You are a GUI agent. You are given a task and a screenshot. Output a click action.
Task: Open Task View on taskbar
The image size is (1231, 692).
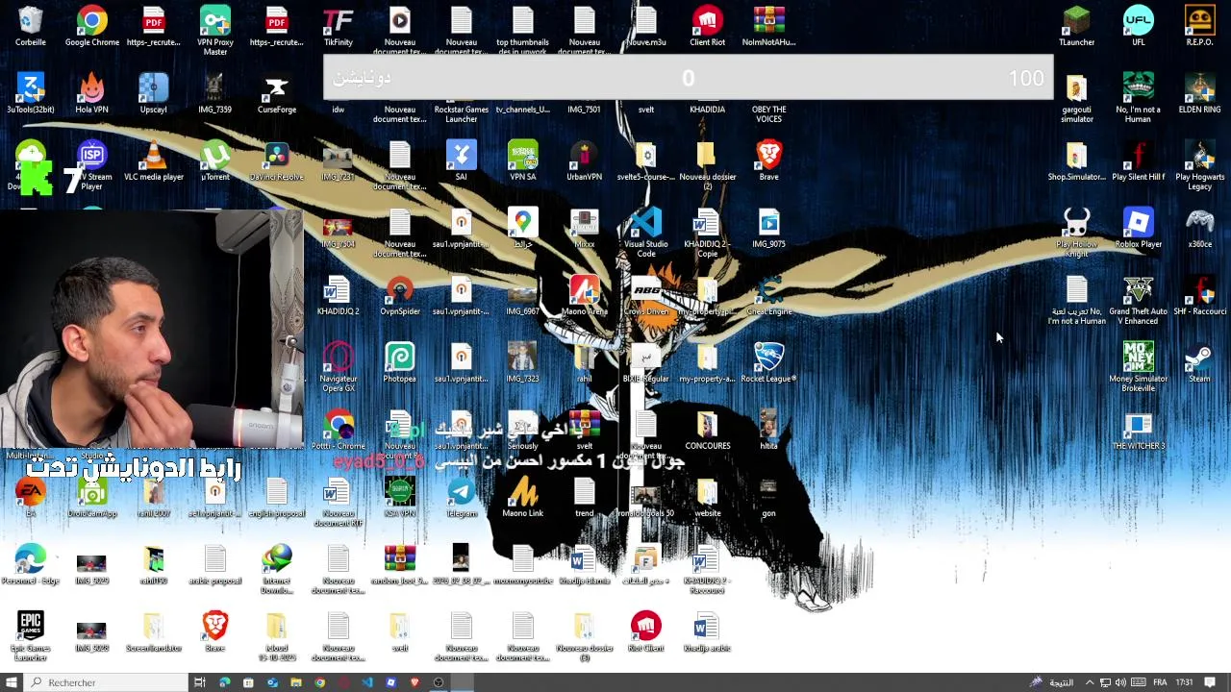tap(200, 682)
